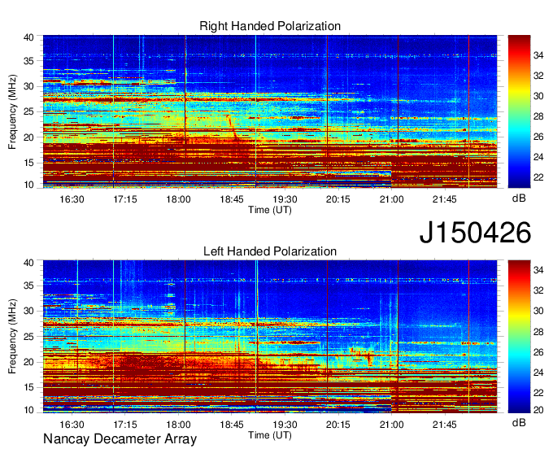
Task: Click 18:45 time tick under Right Handed plot
Action: click(232, 199)
